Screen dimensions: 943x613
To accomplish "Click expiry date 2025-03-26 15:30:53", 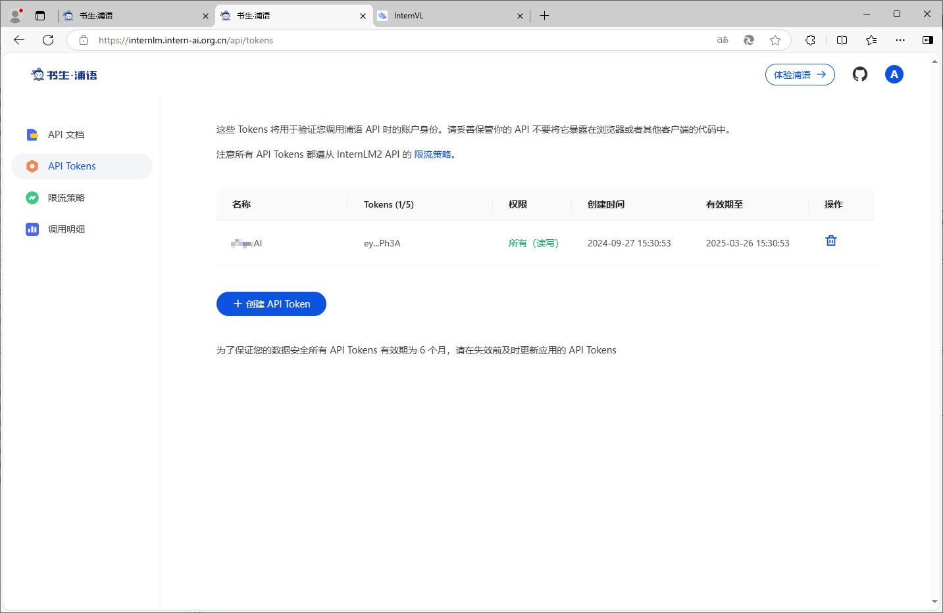I will 748,243.
